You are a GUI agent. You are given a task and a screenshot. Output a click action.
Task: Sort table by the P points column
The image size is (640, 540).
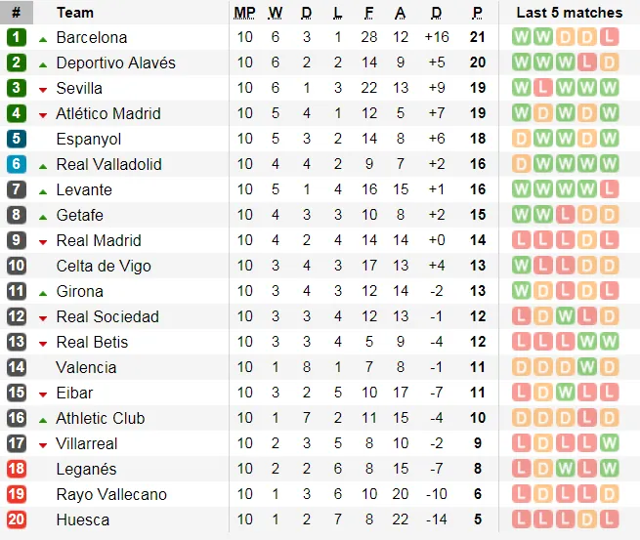477,13
